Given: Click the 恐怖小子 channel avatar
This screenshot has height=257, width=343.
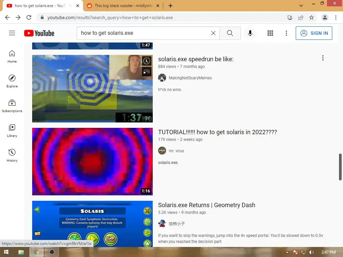Looking at the screenshot, I should (162, 224).
